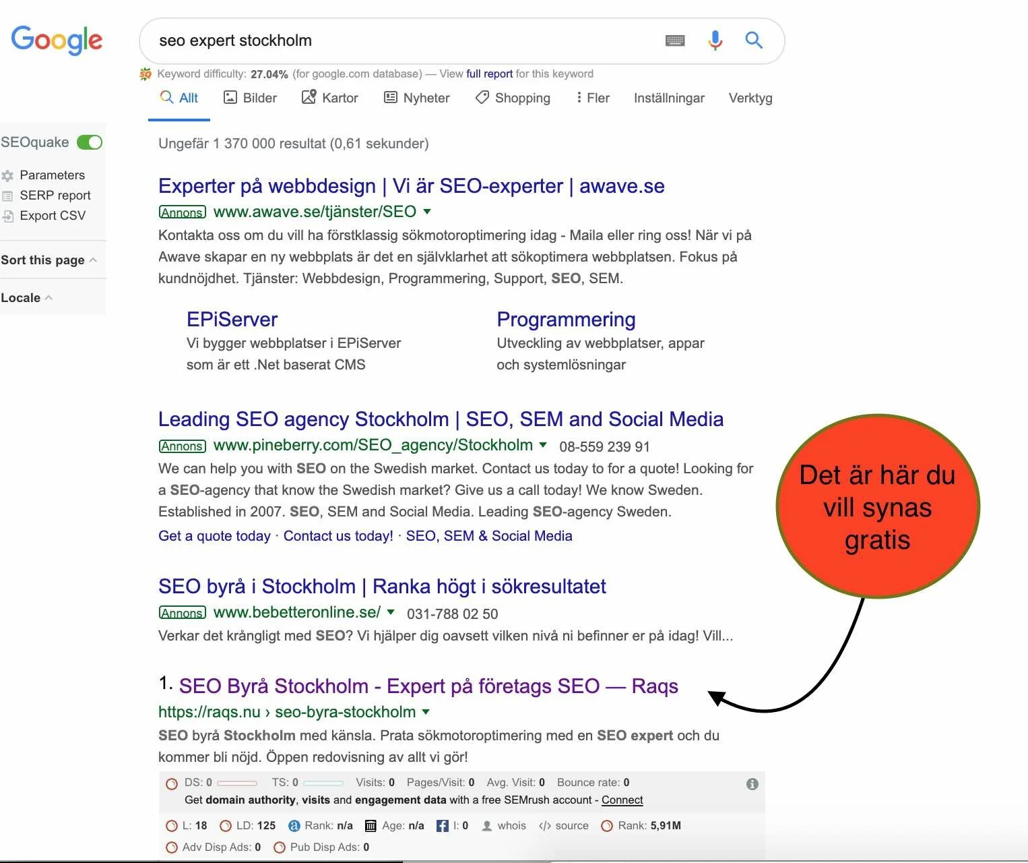Image resolution: width=1028 pixels, height=863 pixels.
Task: Open dropdown arrow next to pineberry.com URL
Action: [x=543, y=445]
